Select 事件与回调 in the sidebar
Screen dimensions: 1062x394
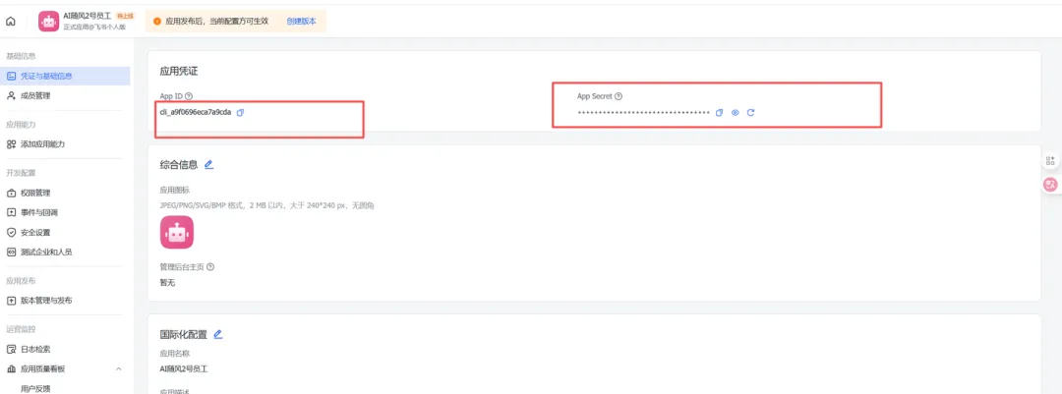(39, 212)
